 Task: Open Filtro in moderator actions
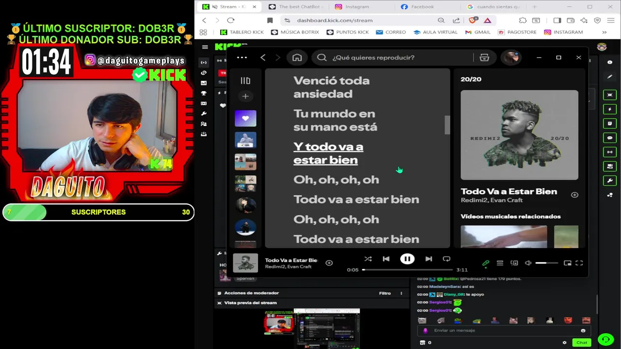(385, 293)
